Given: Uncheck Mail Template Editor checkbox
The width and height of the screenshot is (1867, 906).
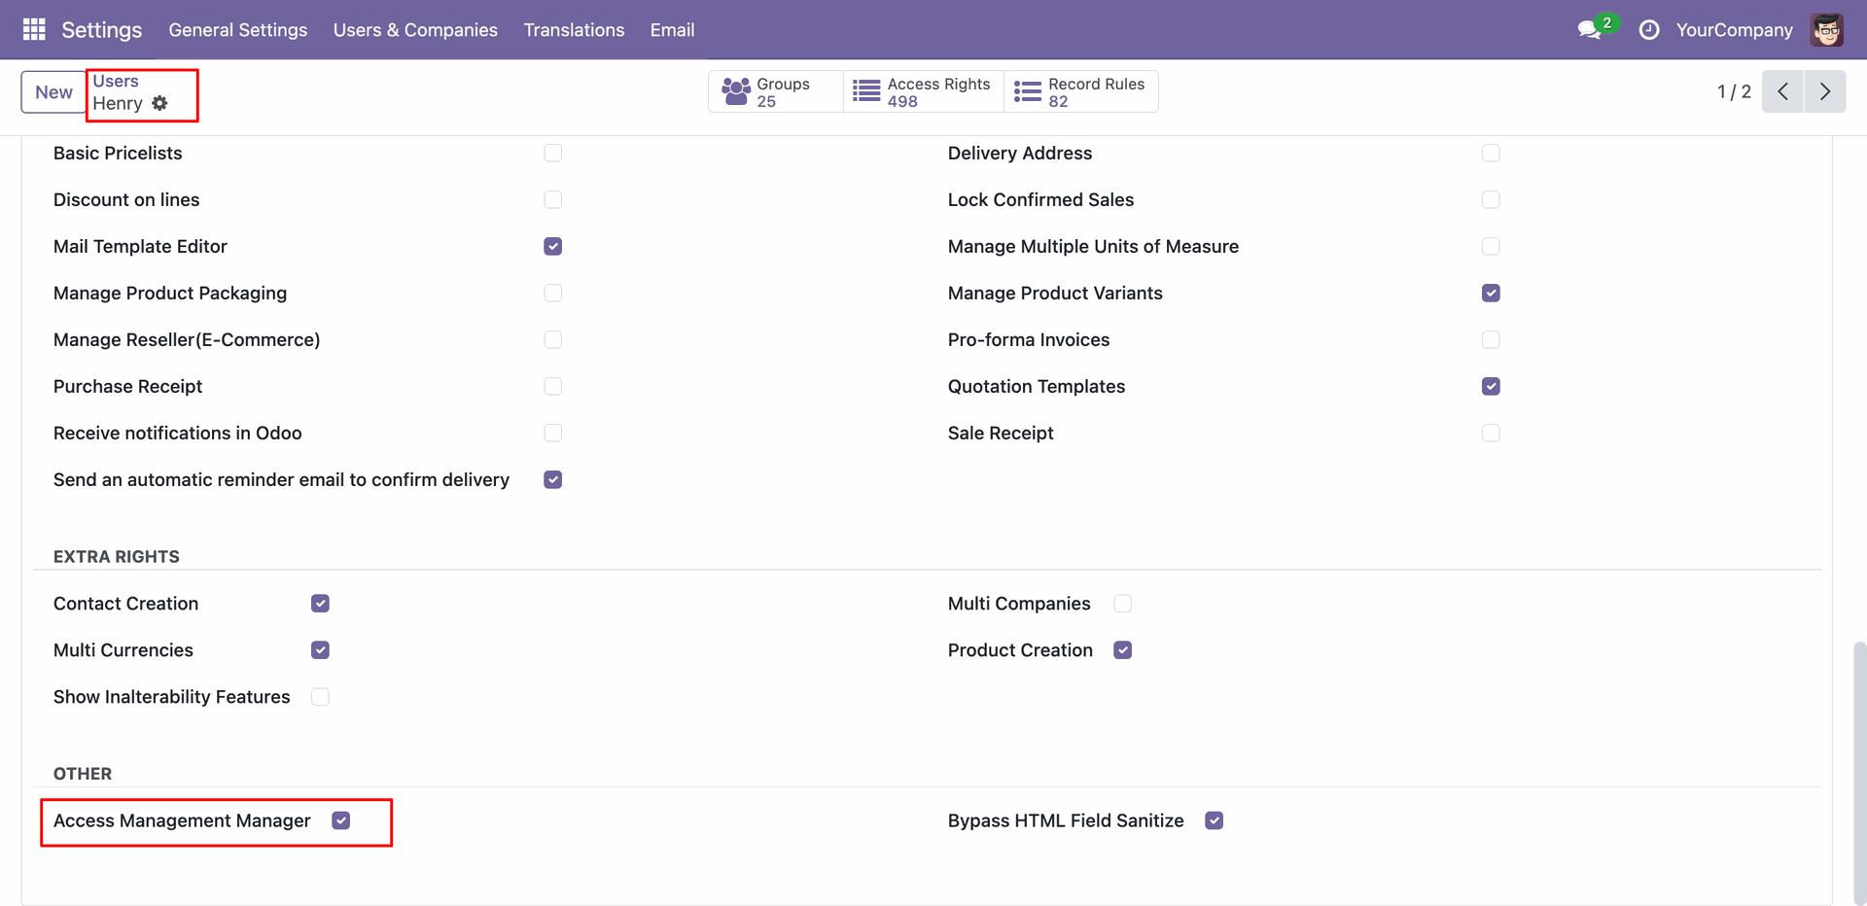Looking at the screenshot, I should 553,247.
